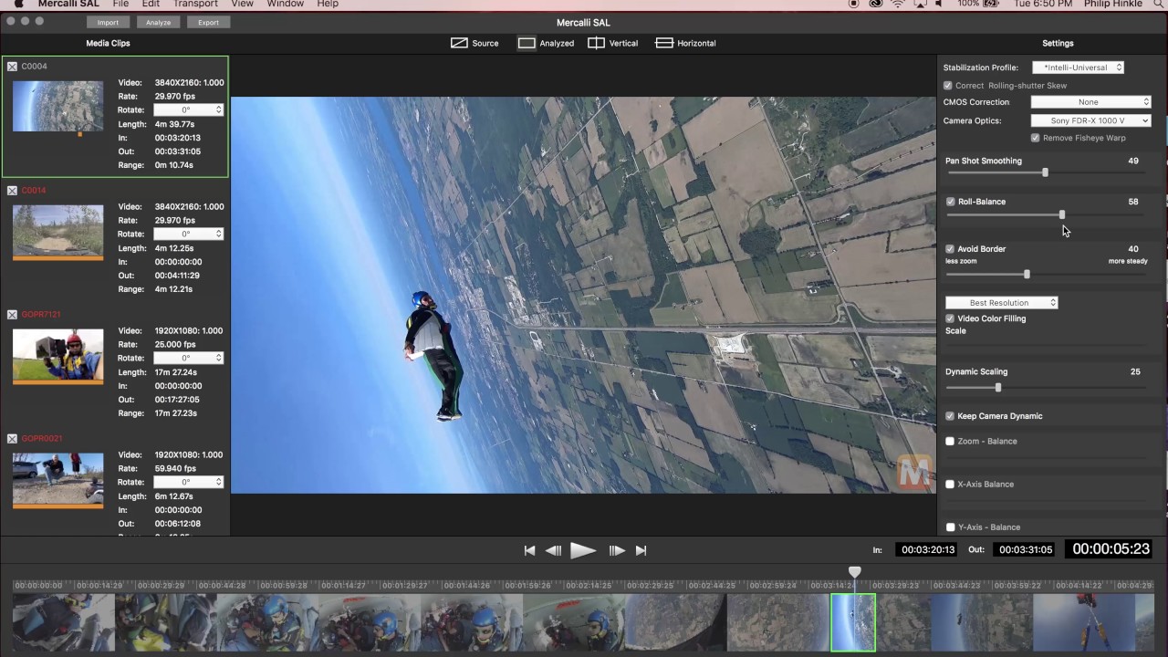The image size is (1168, 657).
Task: Switch to Source view mode
Action: pos(474,43)
